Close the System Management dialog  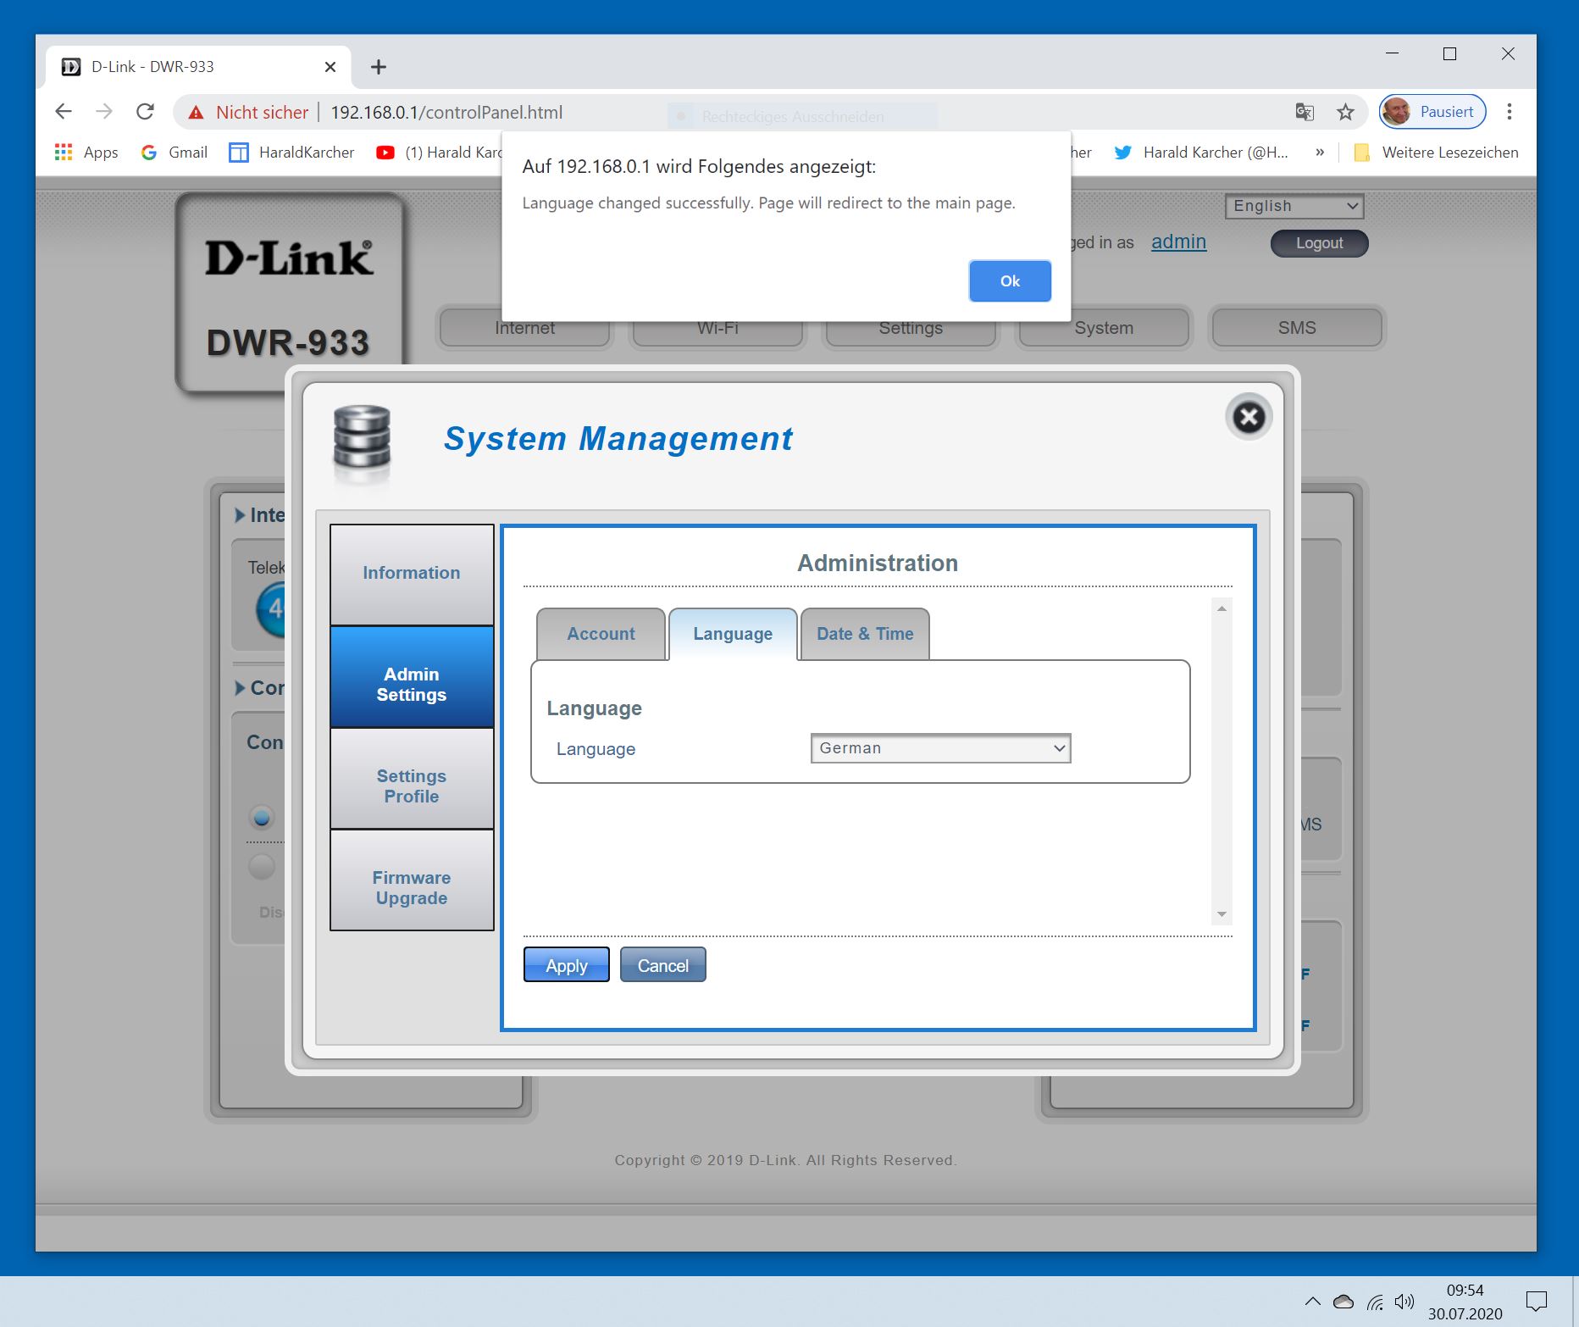pos(1249,417)
